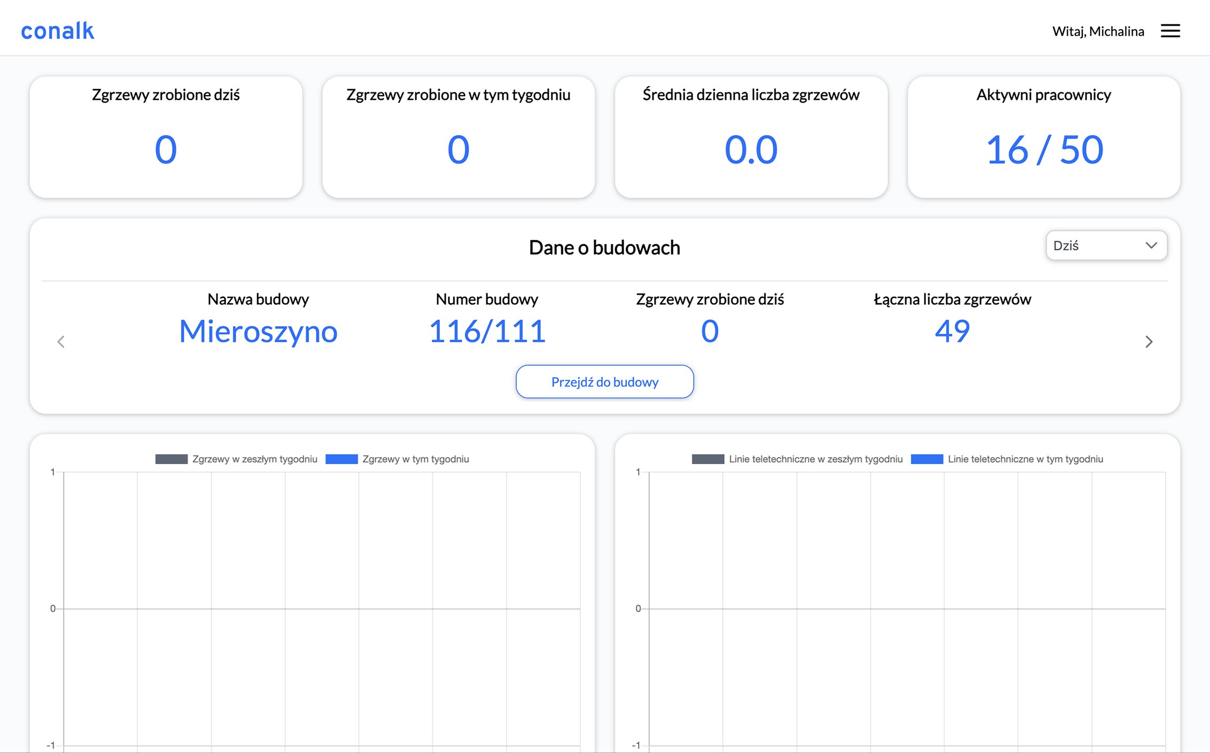Click Witaj, Michalina greeting

(x=1098, y=32)
